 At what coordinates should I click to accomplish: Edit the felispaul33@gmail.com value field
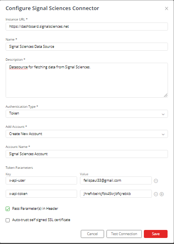pos(116,180)
